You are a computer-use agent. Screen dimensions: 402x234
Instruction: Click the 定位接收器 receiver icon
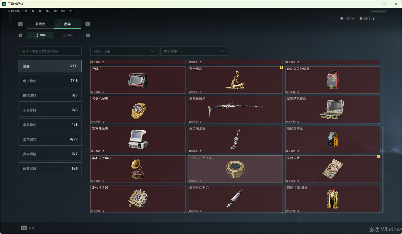(138, 199)
